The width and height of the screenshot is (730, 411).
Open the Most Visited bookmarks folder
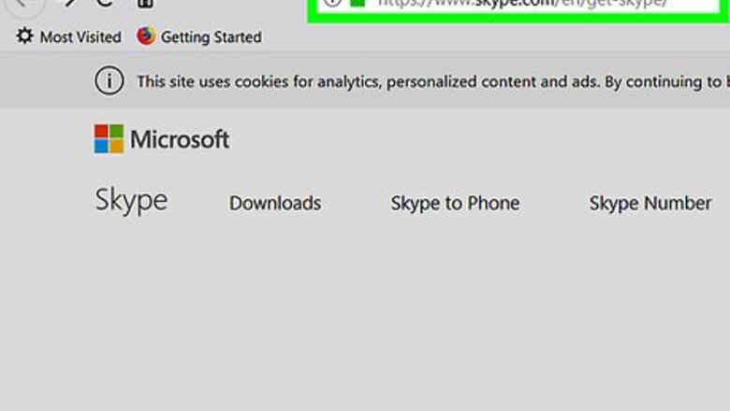[80, 37]
